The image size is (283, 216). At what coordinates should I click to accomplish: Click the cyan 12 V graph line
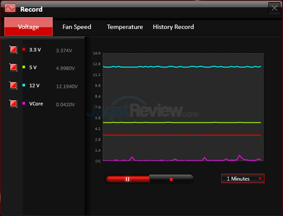(182, 67)
